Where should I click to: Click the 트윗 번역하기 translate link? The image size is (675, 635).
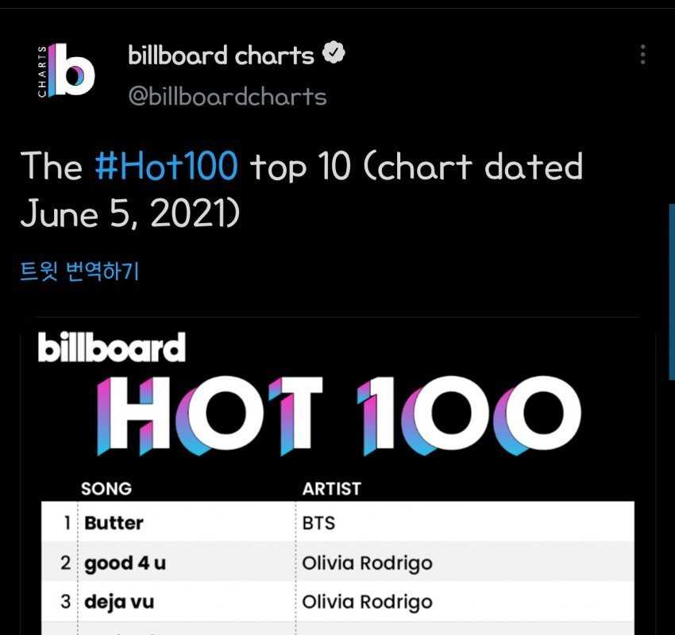pos(79,271)
